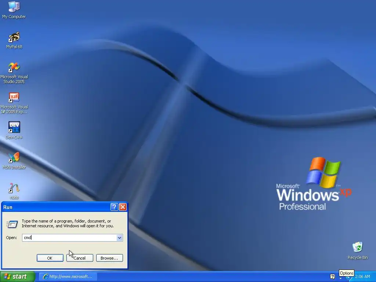Select Microsoft Visual J# 2005 Express shortcut

pos(14,103)
